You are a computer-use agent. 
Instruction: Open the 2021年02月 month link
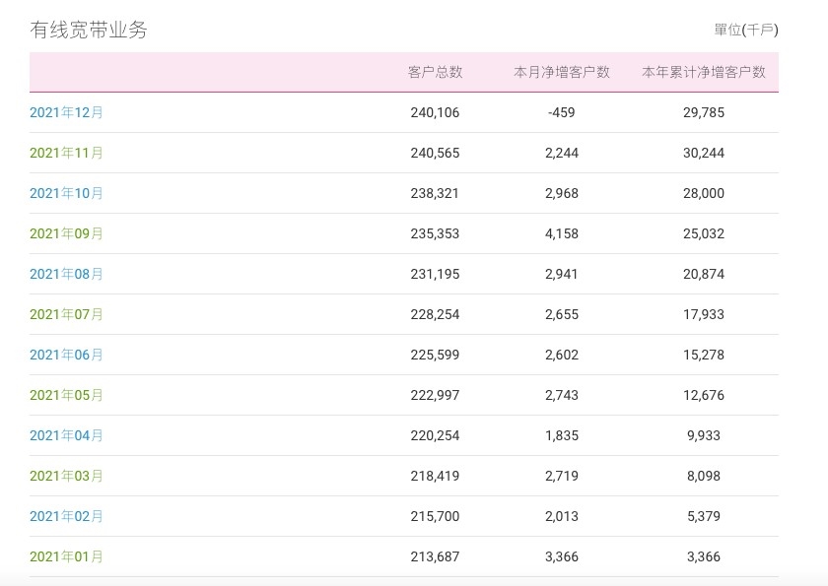[x=66, y=516]
